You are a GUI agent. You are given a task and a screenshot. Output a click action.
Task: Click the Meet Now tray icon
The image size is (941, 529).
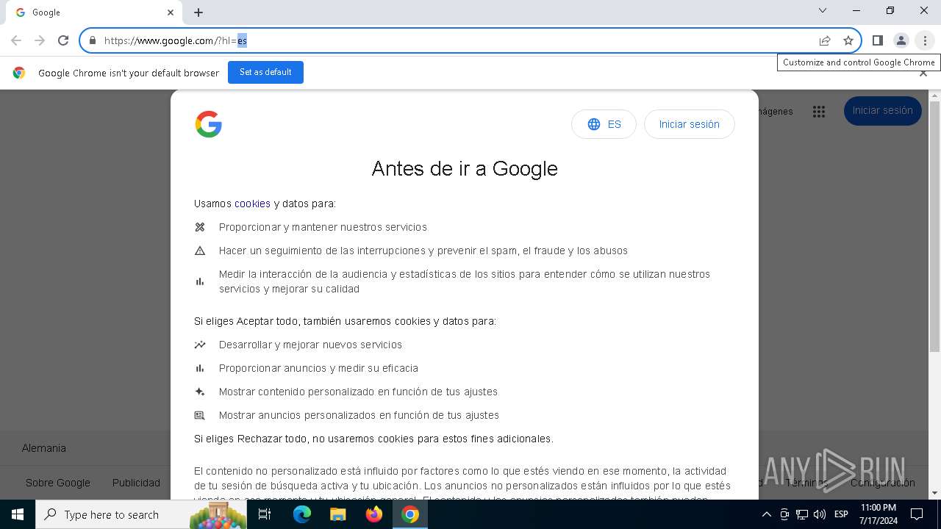point(784,514)
